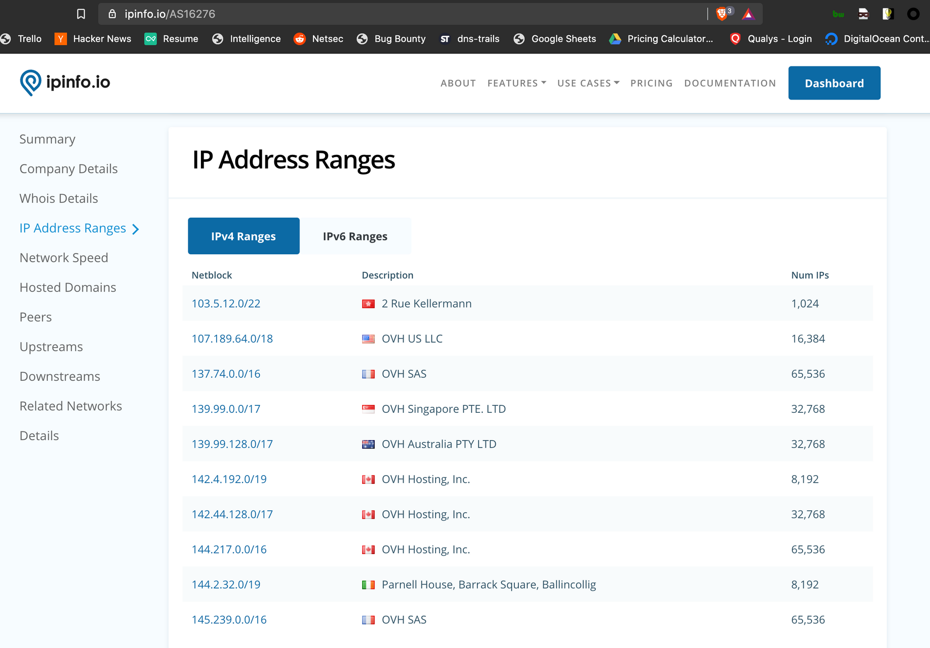
Task: Click the Singapore flag beside OVH Singapore
Action: tap(368, 409)
